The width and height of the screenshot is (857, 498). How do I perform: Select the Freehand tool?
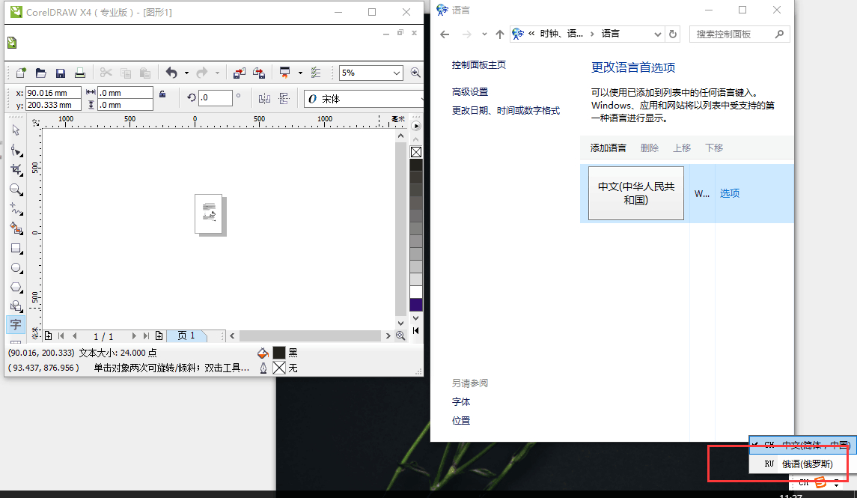tap(16, 209)
